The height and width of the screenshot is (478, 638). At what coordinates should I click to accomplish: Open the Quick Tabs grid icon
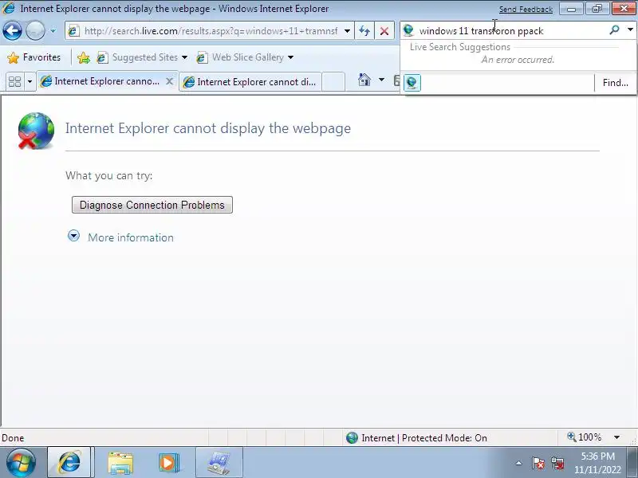(x=14, y=82)
